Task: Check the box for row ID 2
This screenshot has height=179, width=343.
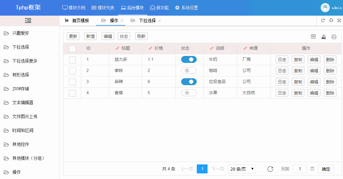Action: click(72, 71)
